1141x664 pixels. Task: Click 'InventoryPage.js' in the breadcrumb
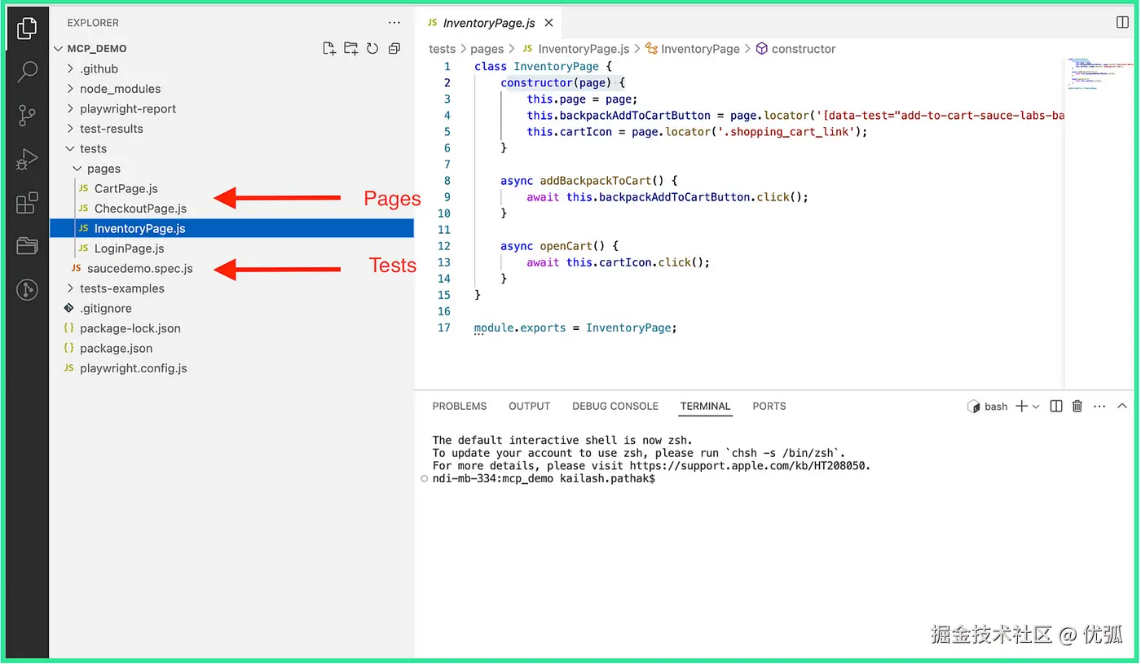click(584, 49)
